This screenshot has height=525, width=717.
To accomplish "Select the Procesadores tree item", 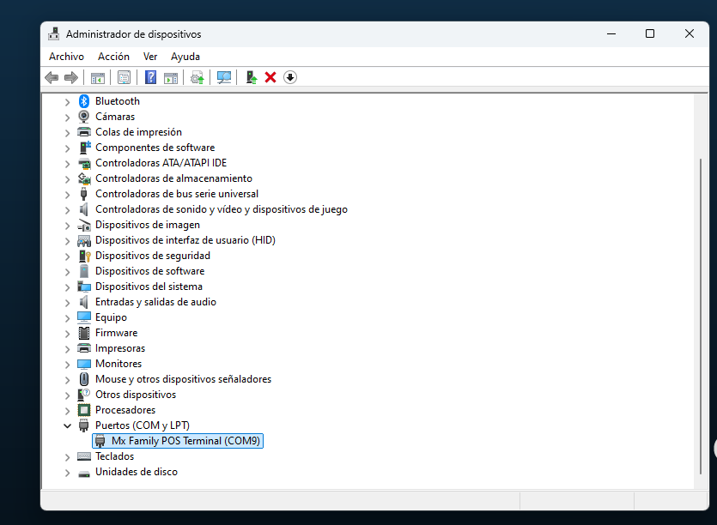I will 125,410.
